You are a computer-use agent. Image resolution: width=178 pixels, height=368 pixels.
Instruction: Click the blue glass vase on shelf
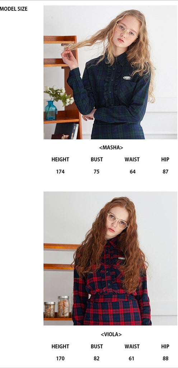(51, 110)
